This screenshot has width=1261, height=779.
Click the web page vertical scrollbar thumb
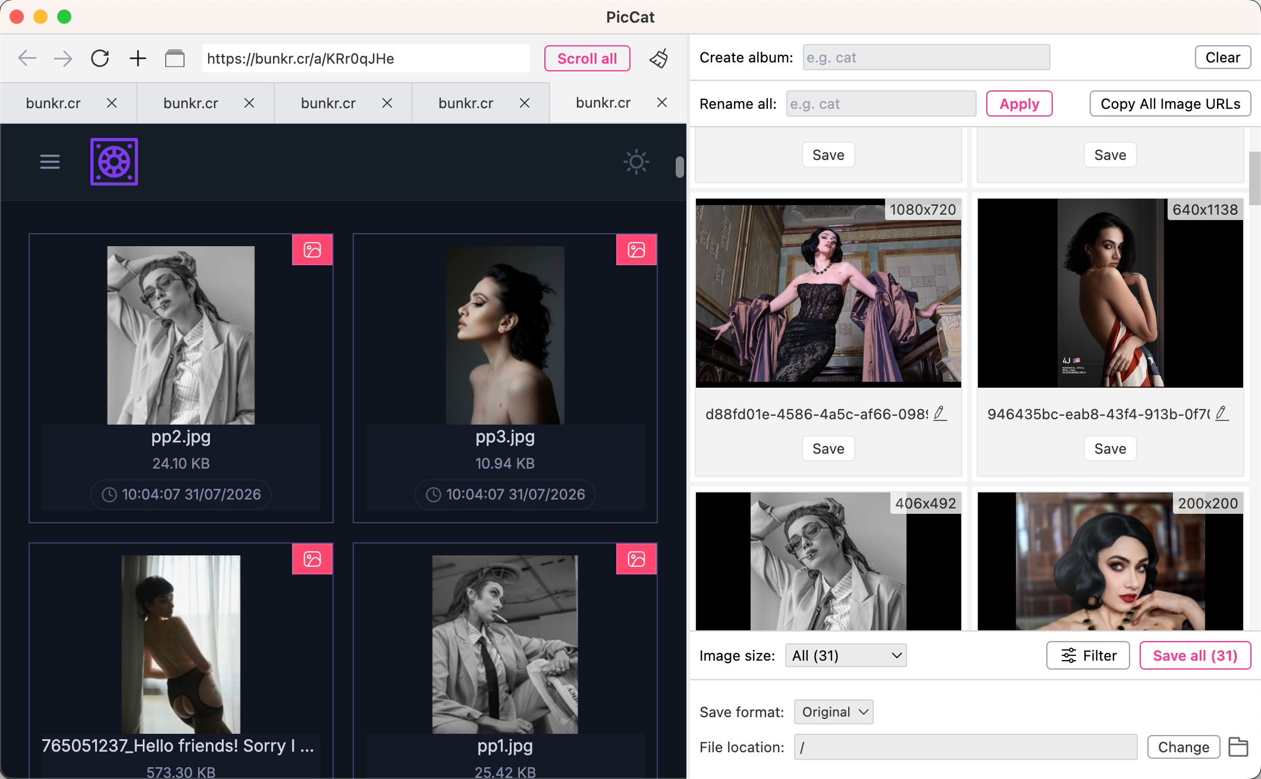pos(680,167)
